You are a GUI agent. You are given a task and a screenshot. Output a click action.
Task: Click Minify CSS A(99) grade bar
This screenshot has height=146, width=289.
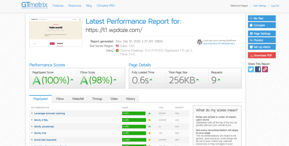coord(134,133)
